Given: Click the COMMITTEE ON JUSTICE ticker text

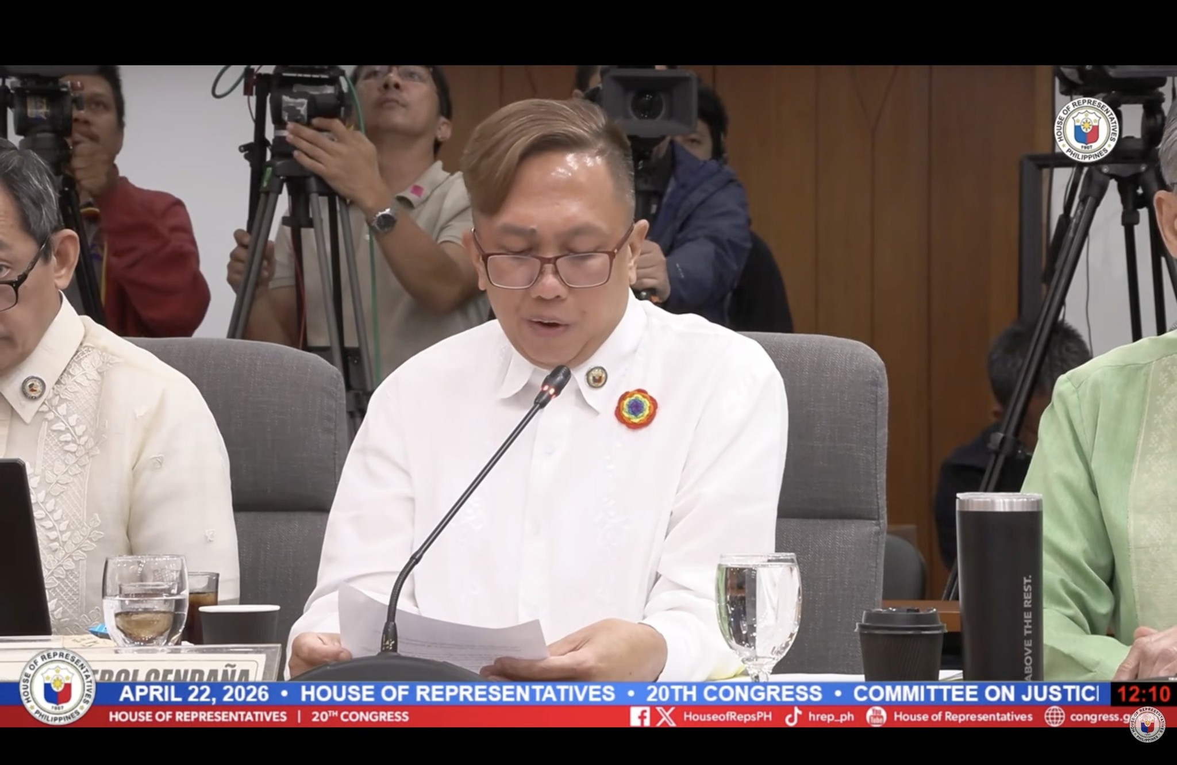Looking at the screenshot, I should [975, 694].
